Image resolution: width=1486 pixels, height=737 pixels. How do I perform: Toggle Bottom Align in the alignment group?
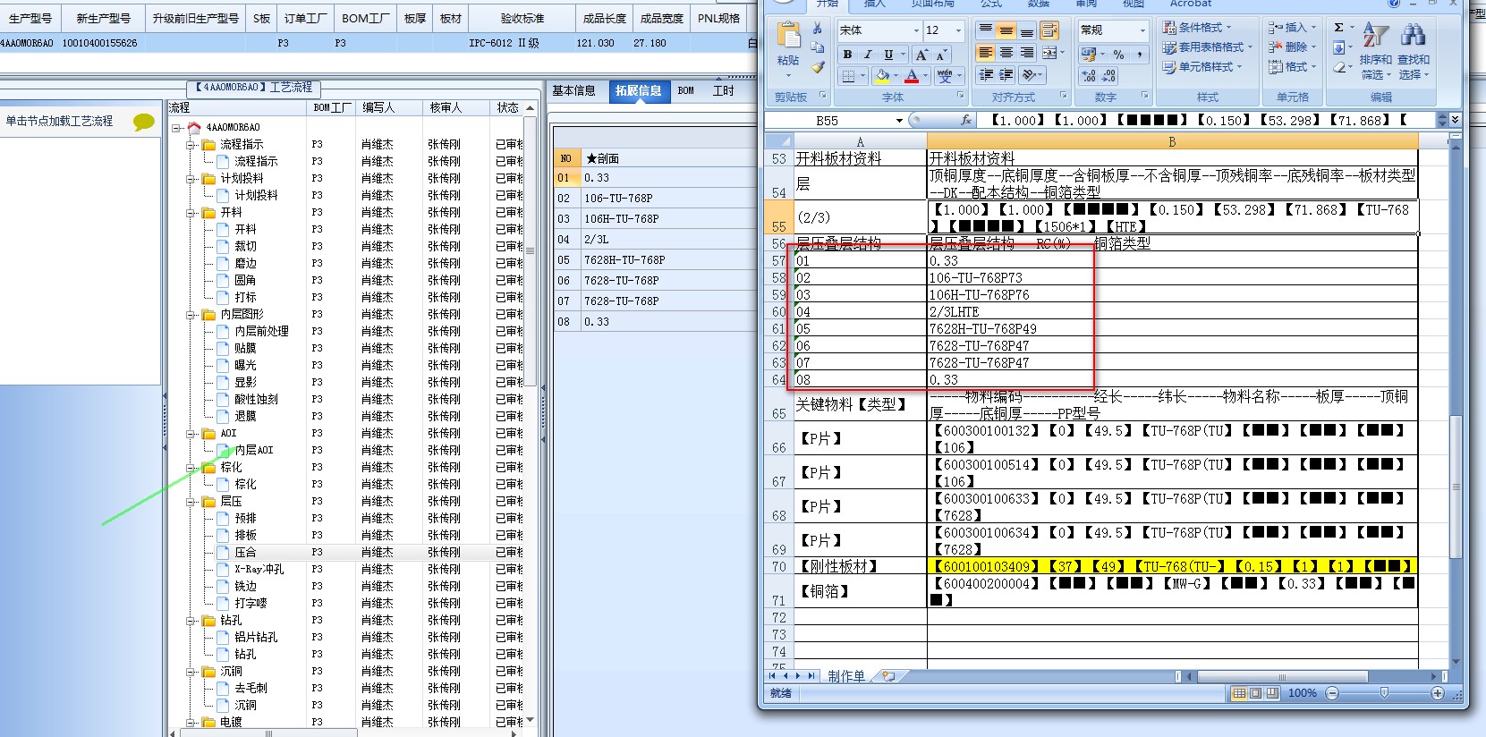coord(1027,30)
